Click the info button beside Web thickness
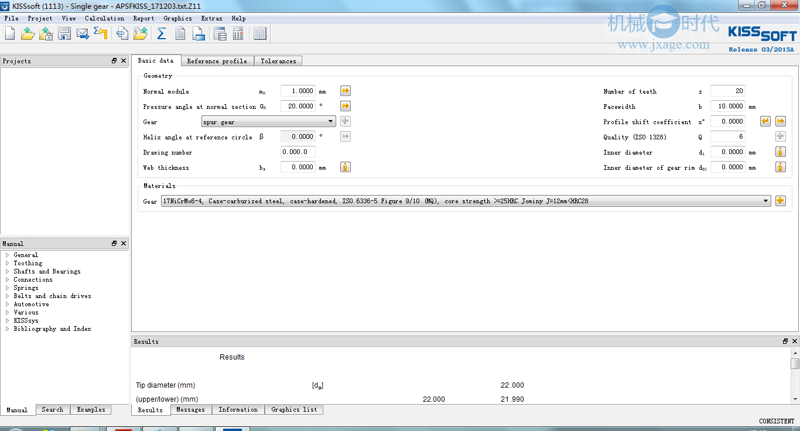Viewport: 800px width, 431px height. point(346,167)
